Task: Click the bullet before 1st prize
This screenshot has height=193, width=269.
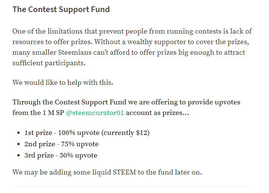Action: click(x=19, y=133)
